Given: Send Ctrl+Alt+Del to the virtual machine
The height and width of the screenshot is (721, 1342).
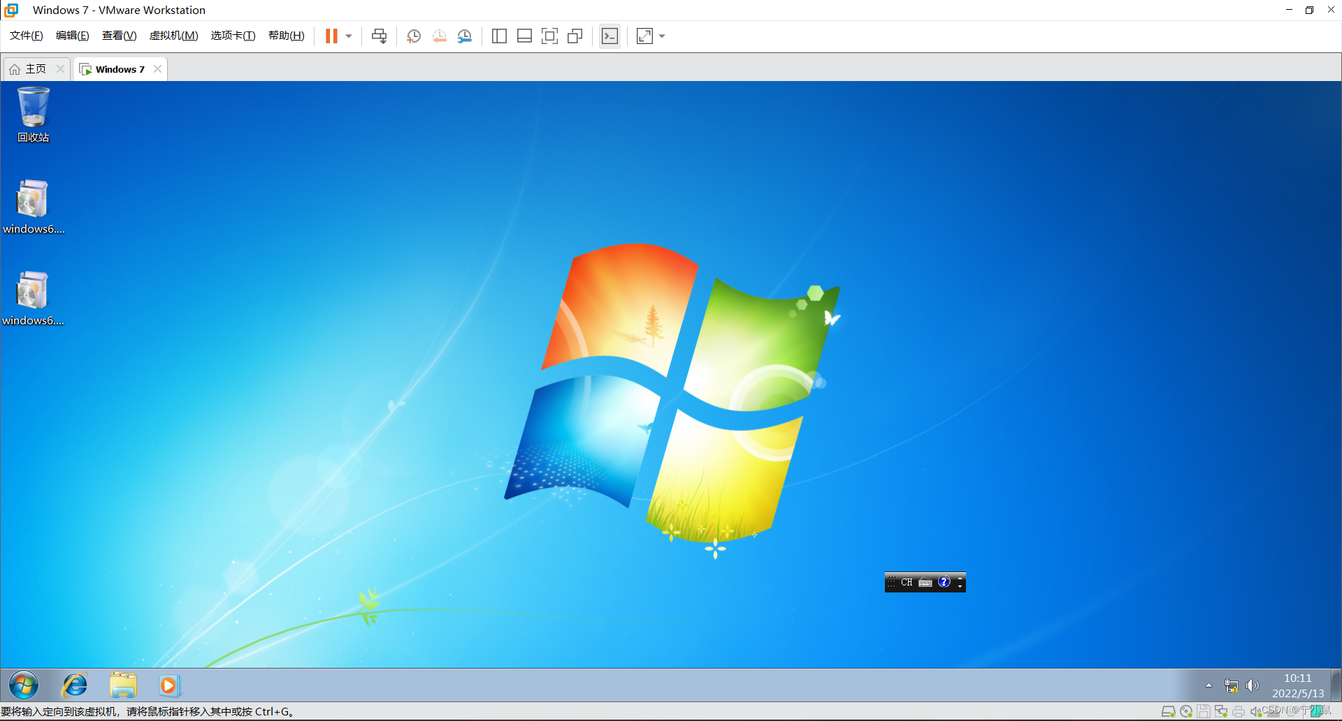Looking at the screenshot, I should 379,36.
